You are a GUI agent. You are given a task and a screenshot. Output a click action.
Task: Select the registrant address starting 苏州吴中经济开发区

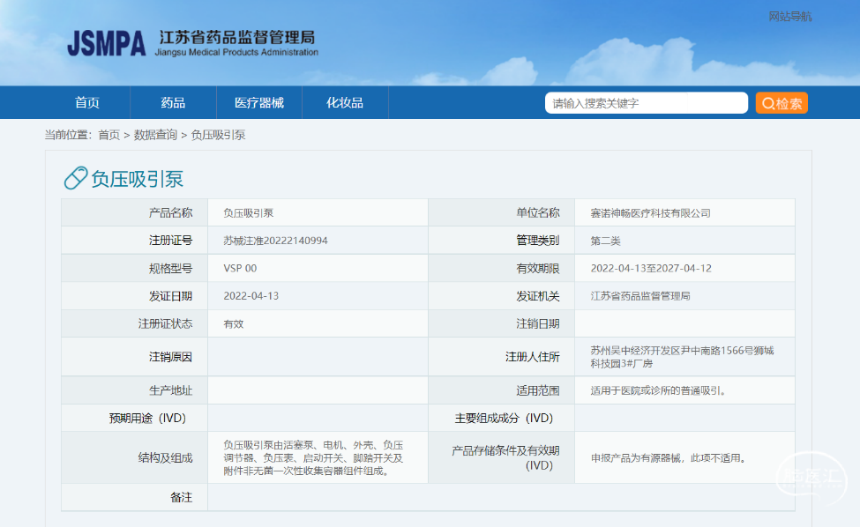[x=683, y=357]
